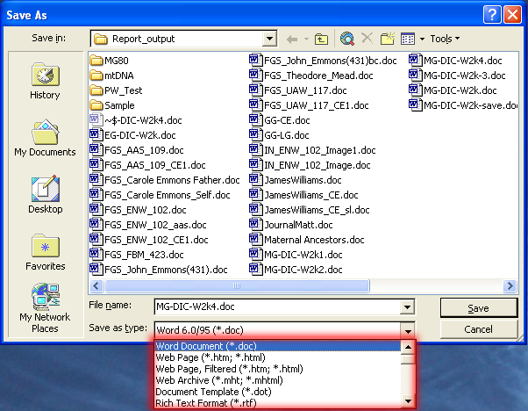The image size is (528, 411).
Task: Expand the Save in folder dropdown
Action: click(x=270, y=39)
